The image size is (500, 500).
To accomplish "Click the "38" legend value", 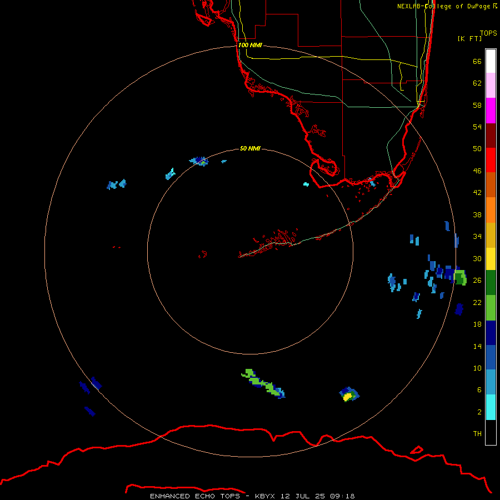I will point(477,214).
